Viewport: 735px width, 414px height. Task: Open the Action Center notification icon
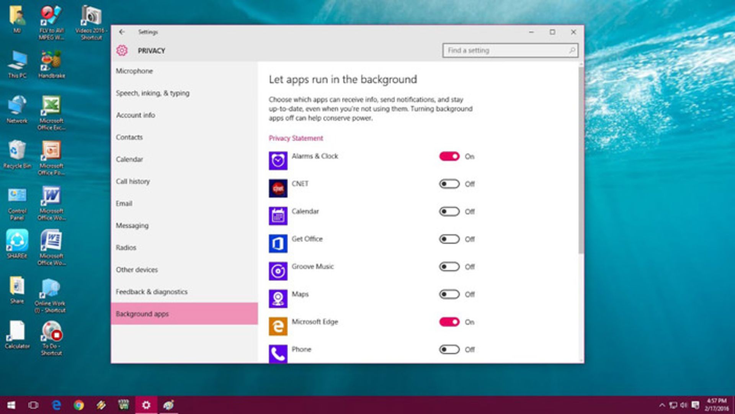pos(696,405)
